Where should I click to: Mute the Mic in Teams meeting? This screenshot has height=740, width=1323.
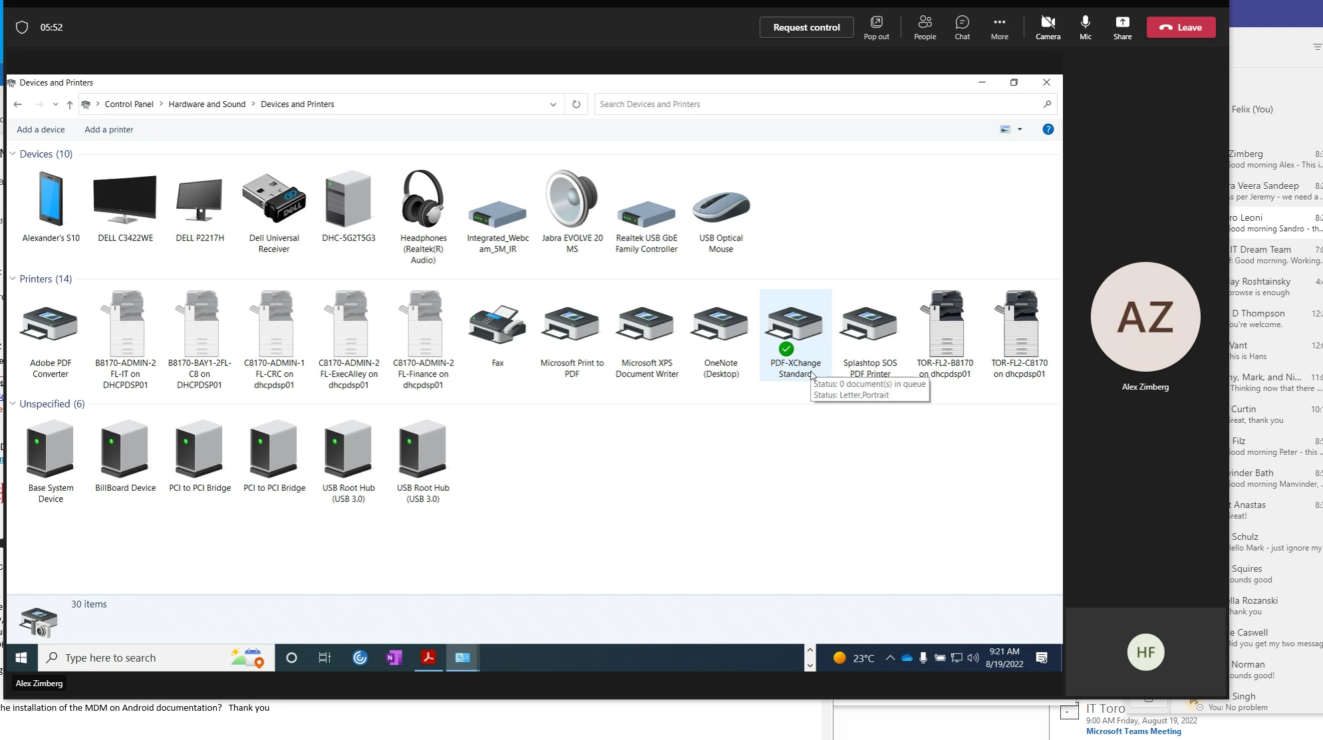coord(1085,27)
